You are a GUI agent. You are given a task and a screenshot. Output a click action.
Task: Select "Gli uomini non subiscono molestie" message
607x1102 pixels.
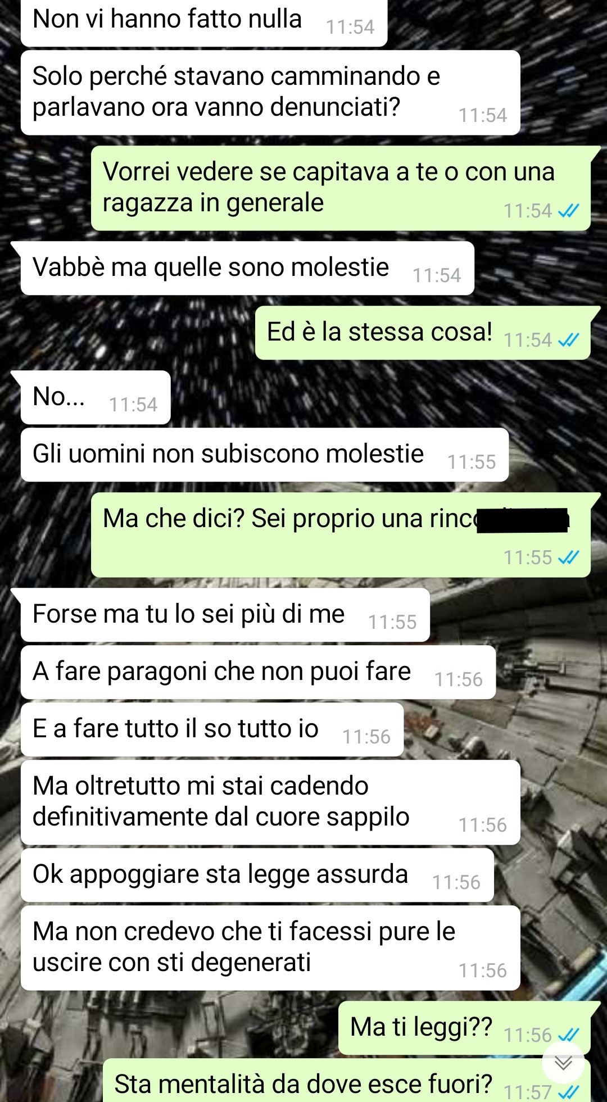pos(265,455)
